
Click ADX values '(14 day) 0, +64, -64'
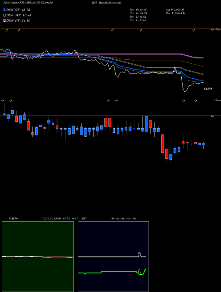(x=123, y=219)
